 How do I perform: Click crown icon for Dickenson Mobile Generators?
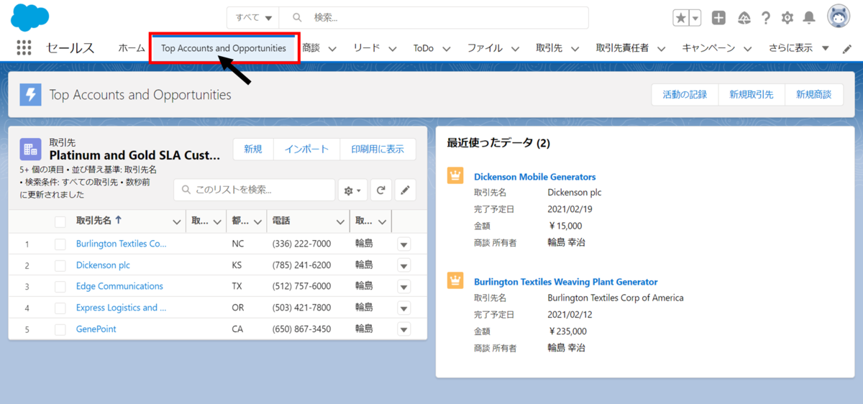455,176
